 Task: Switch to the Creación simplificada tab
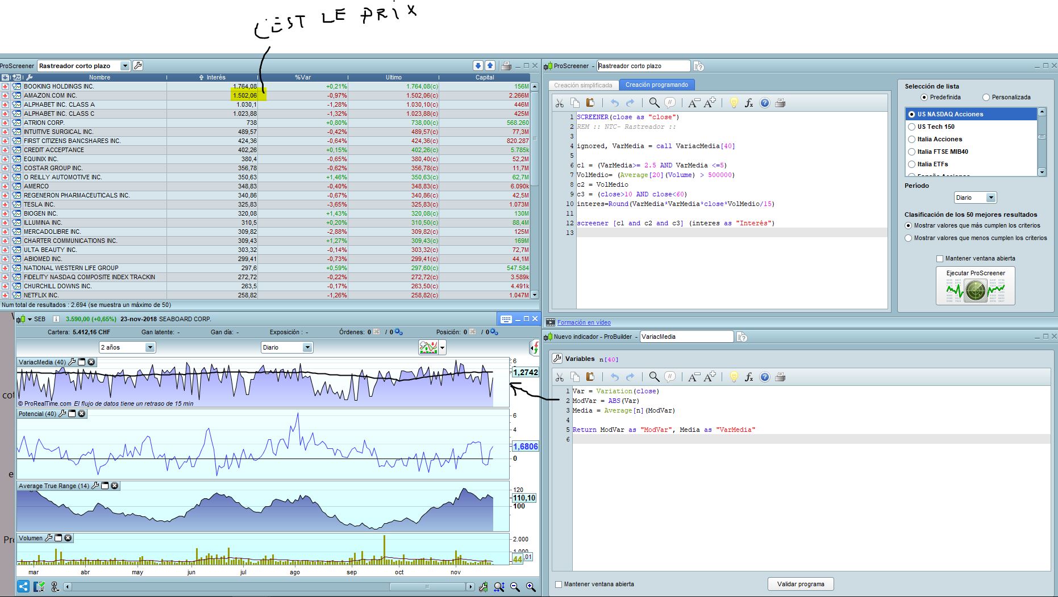[x=583, y=85]
